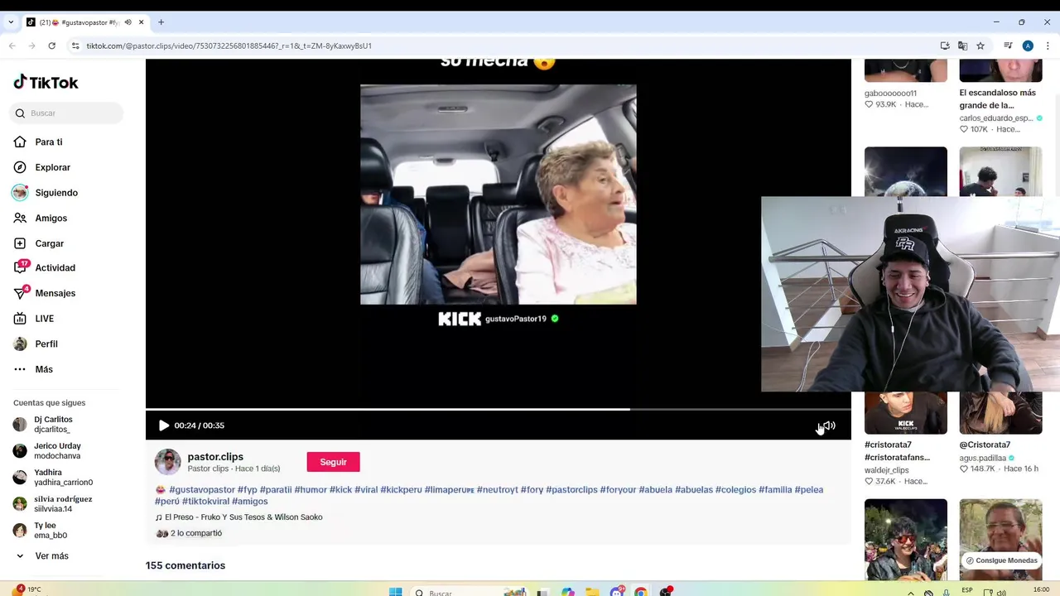Click 2 lo compartió label
Image resolution: width=1060 pixels, height=596 pixels.
pyautogui.click(x=196, y=534)
